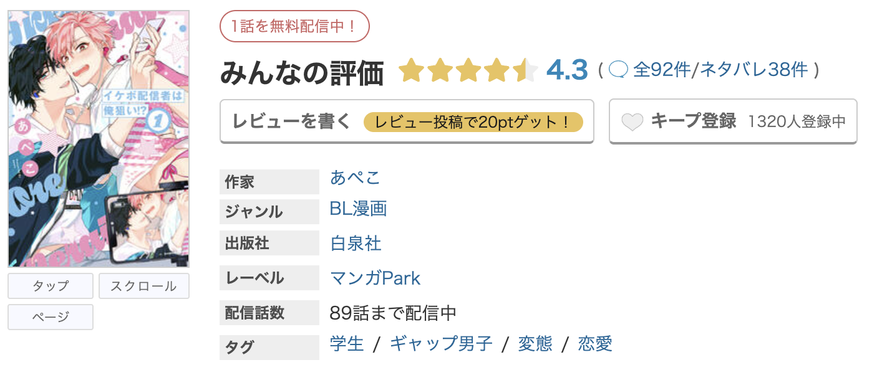Toggle the スクロール reading mode

[x=144, y=286]
